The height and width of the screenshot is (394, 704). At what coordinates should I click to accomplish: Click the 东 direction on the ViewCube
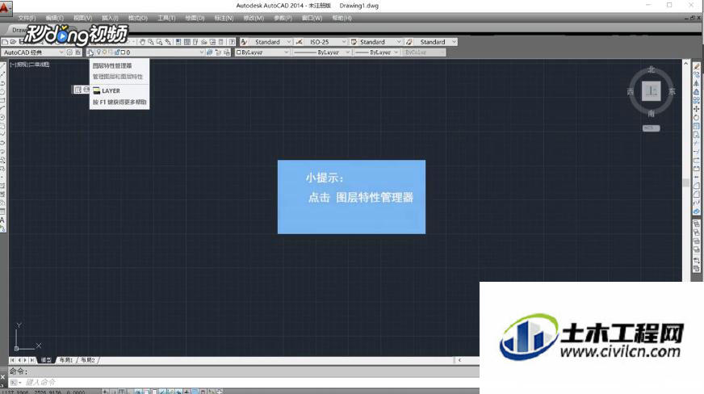tap(673, 91)
